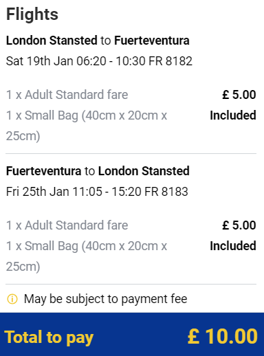Click the return £ 5.00 fare price

[239, 225]
